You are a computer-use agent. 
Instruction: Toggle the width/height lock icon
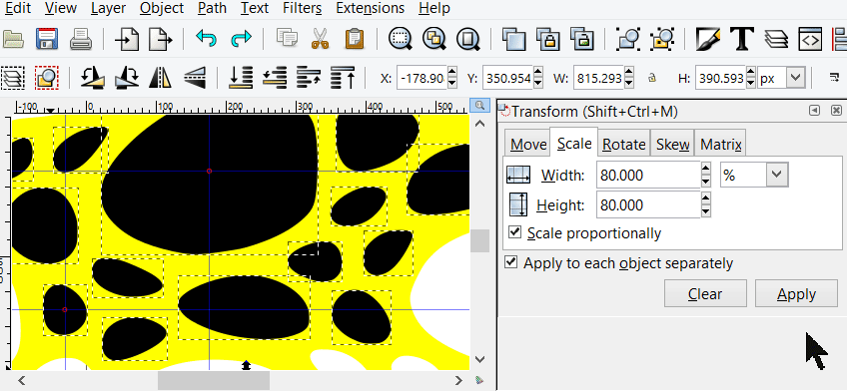[651, 78]
